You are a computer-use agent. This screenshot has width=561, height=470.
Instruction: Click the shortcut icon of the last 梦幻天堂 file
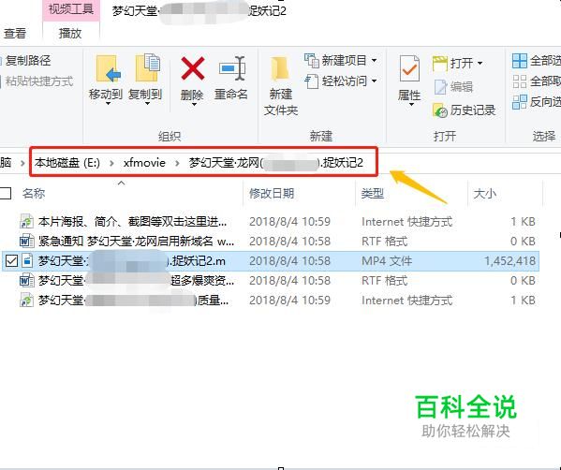(27, 300)
